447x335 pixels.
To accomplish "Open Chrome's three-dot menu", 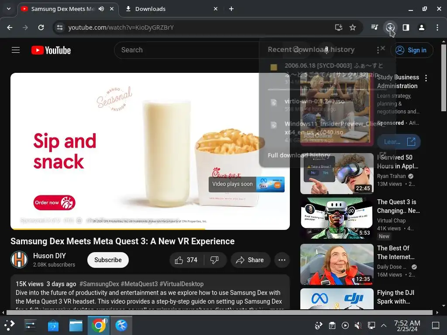I will (437, 27).
